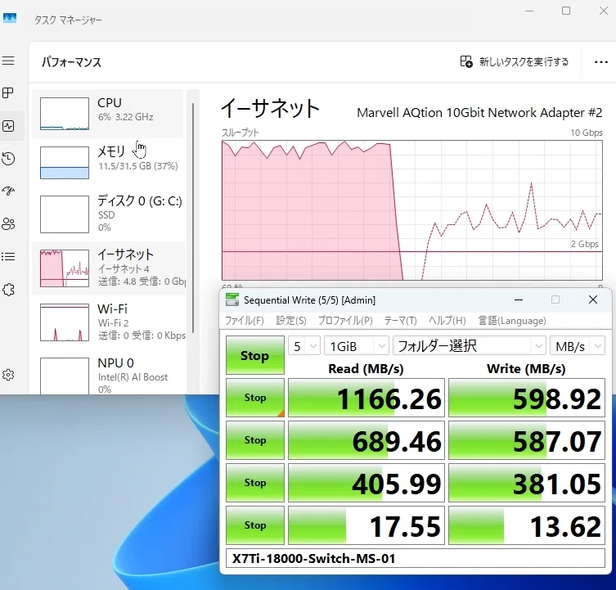Select Wi-Fi performance entry
616x590 pixels.
point(109,322)
